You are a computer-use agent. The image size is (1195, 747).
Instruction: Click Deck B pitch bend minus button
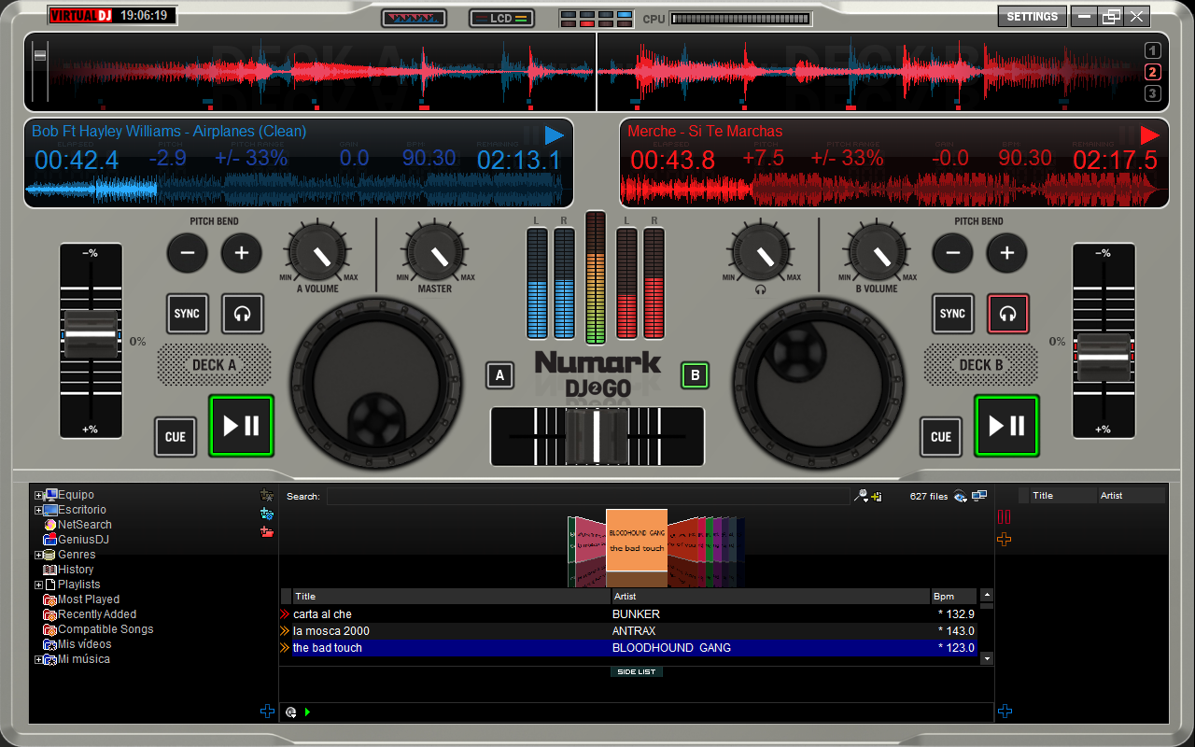tap(953, 253)
